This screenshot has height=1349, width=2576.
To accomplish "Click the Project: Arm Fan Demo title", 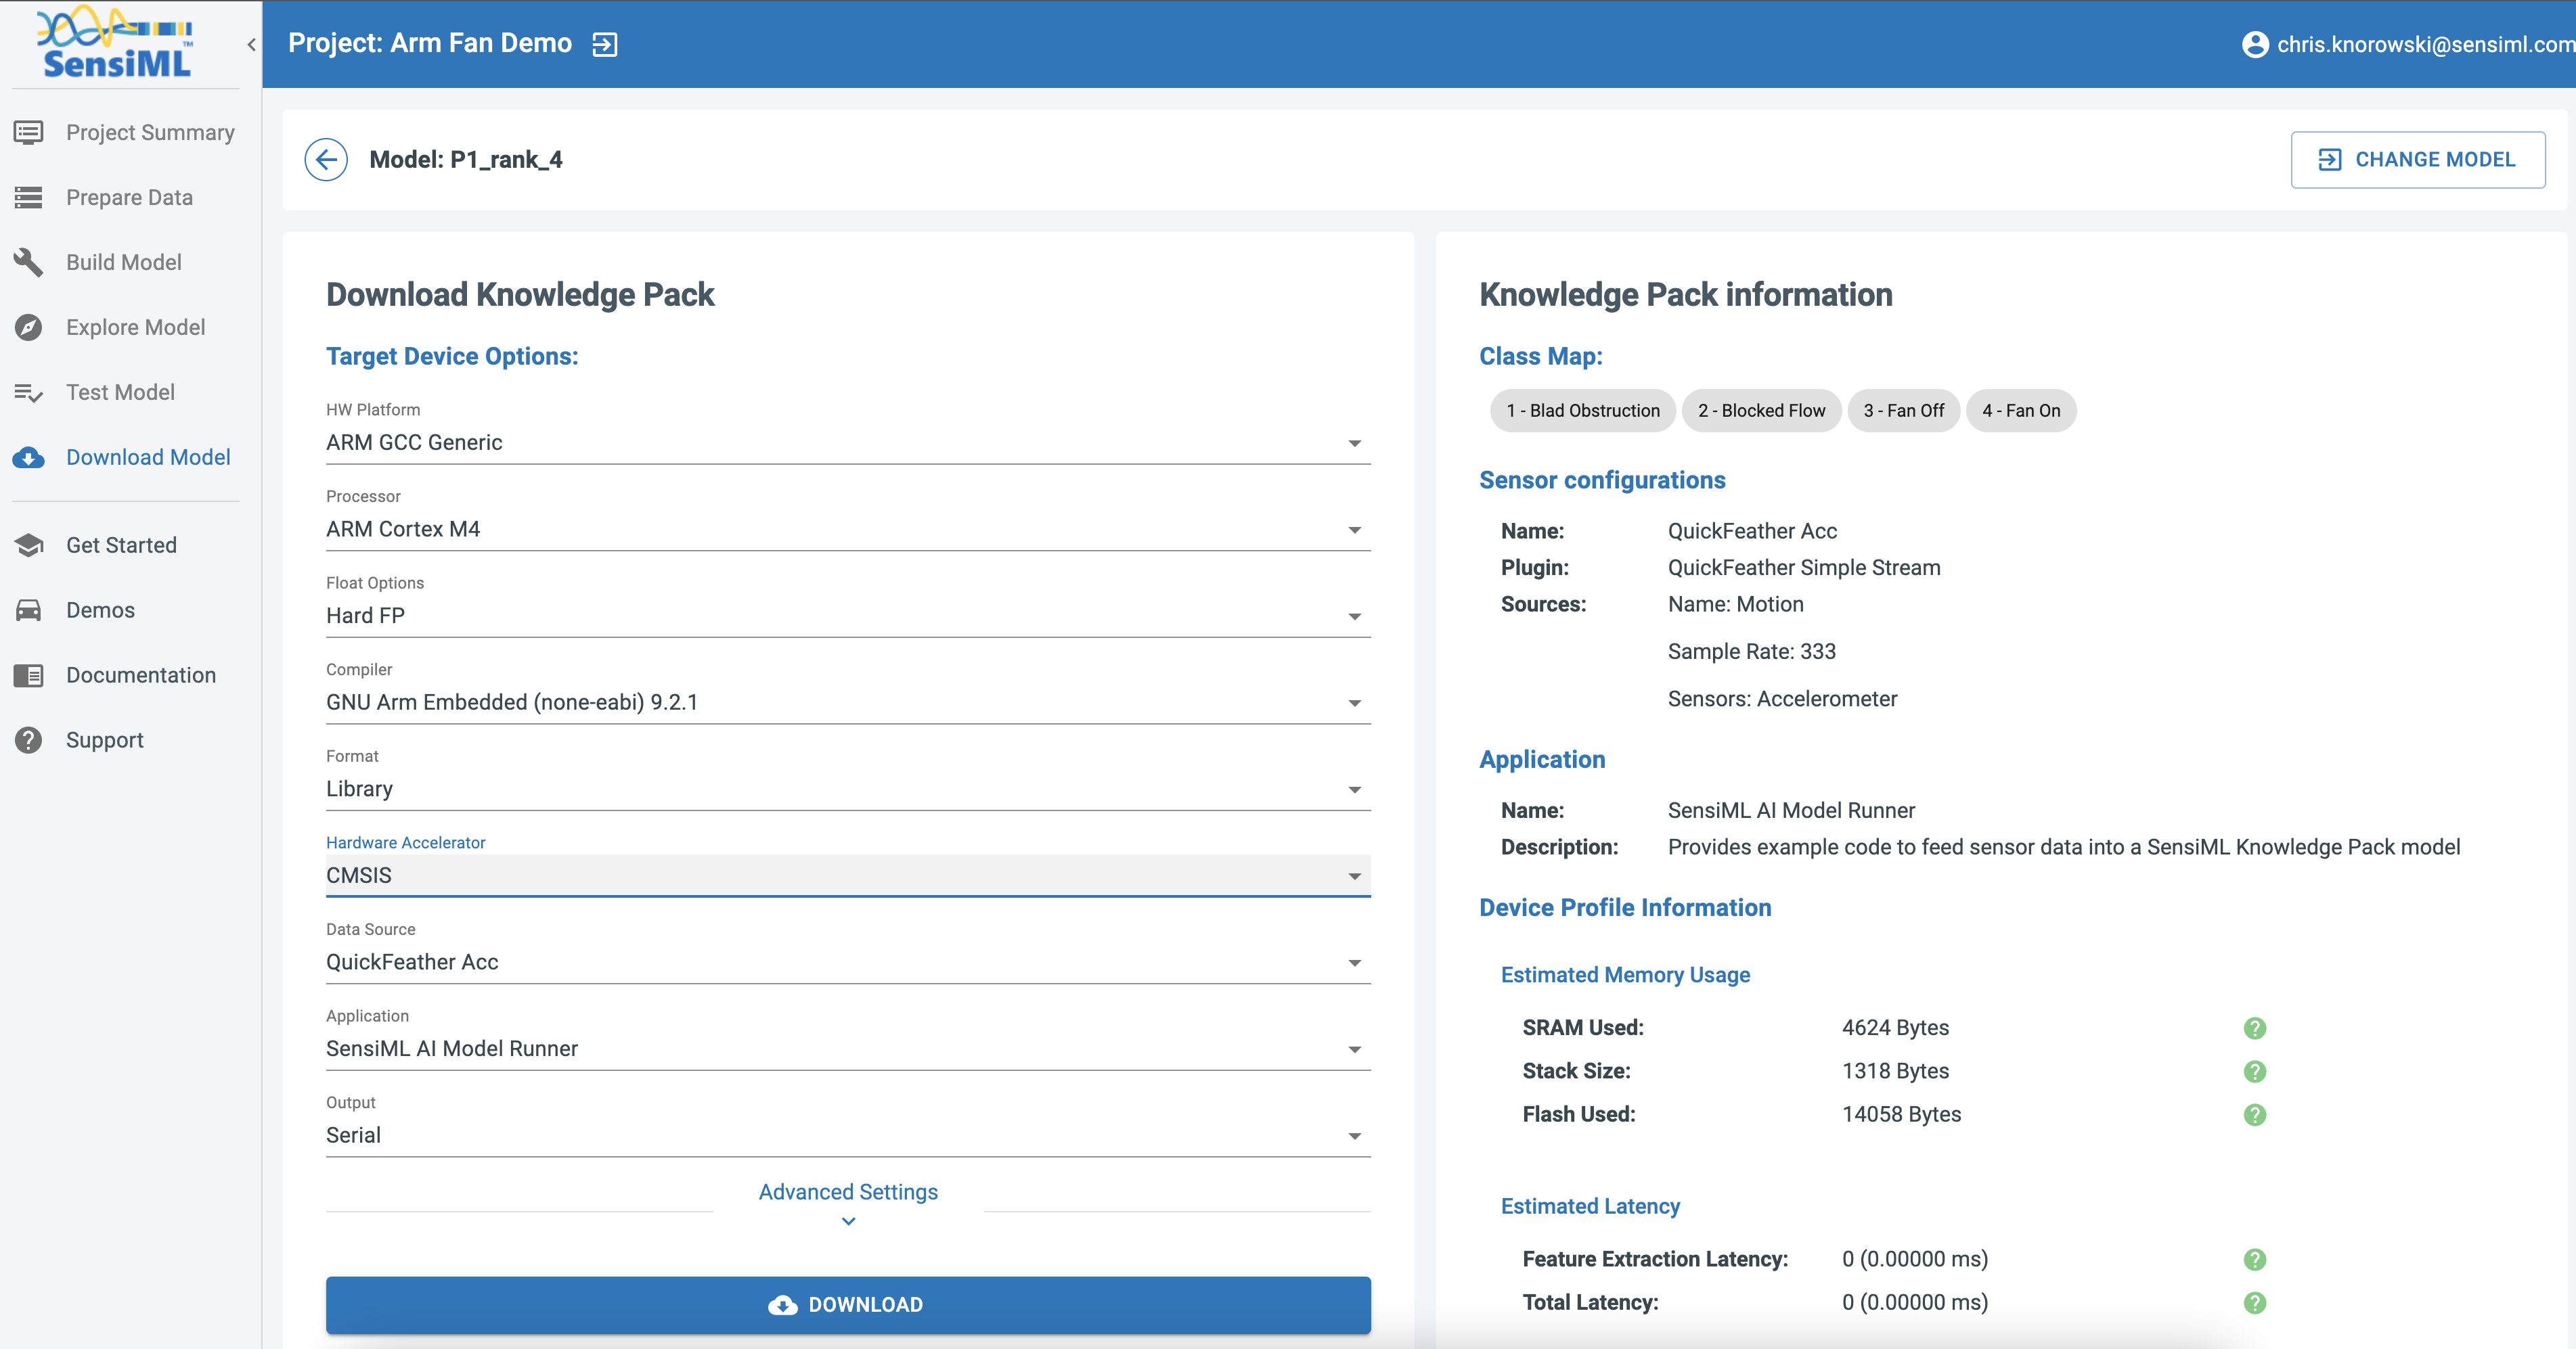I will tap(430, 43).
